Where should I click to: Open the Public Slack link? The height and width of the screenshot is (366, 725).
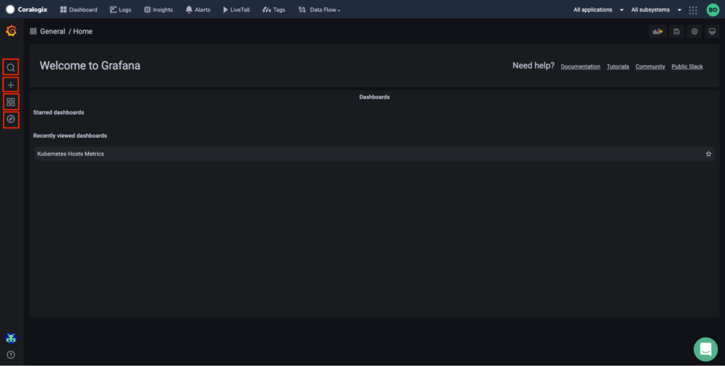(x=687, y=67)
